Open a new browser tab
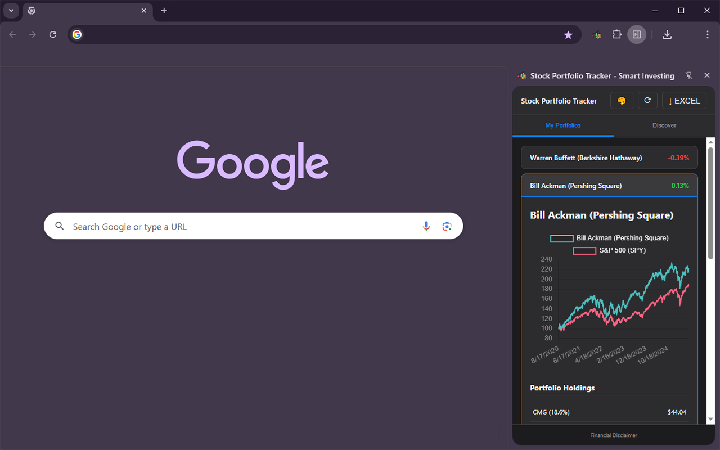Viewport: 720px width, 450px height. point(164,11)
